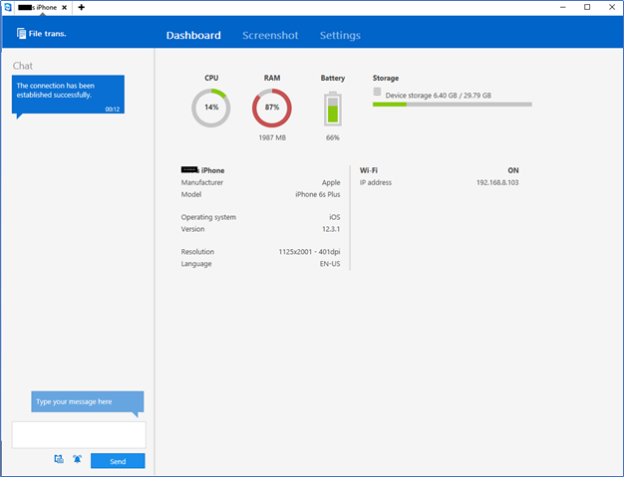The width and height of the screenshot is (624, 477).
Task: Click the battery level icon
Action: click(332, 109)
